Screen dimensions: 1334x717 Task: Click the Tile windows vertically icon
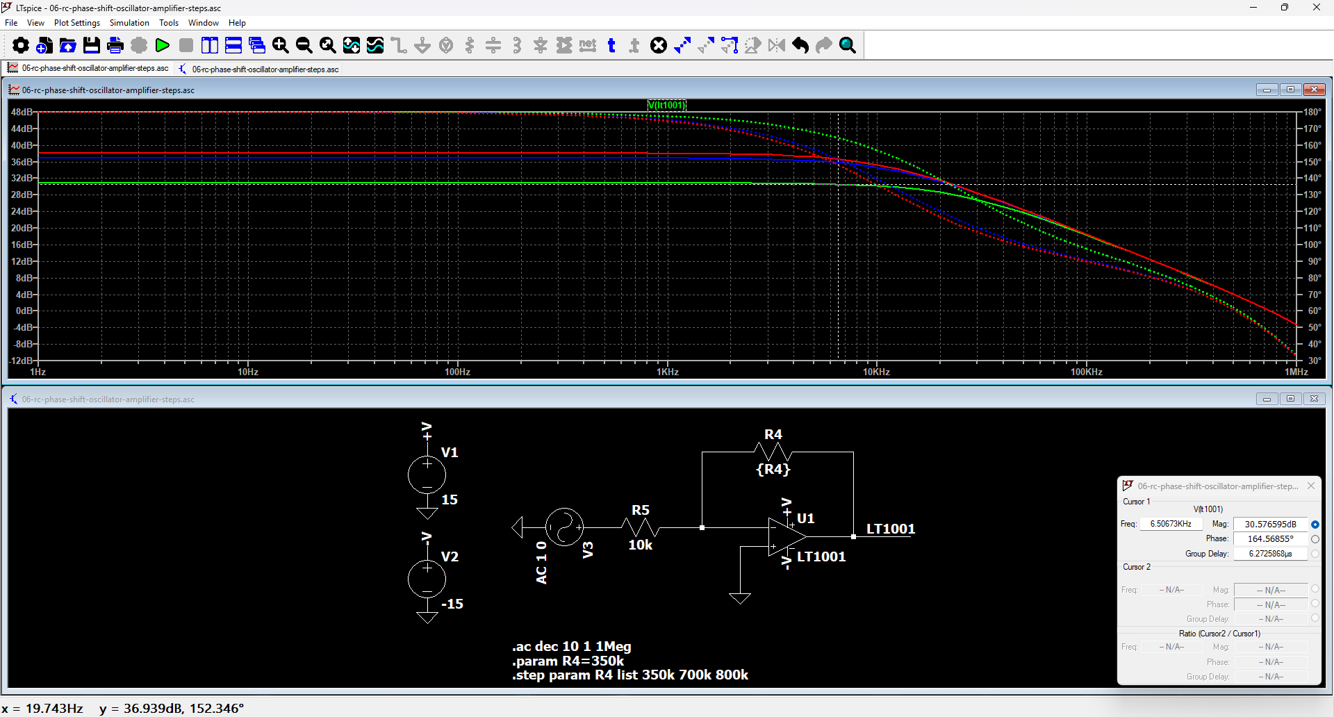point(210,46)
